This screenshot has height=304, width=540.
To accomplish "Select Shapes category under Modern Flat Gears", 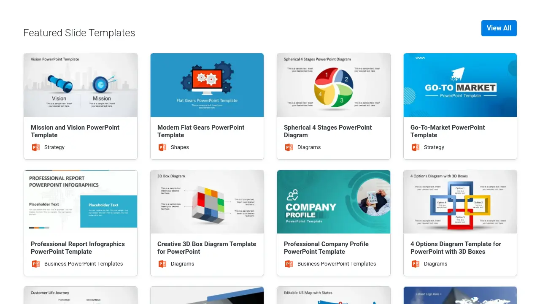I will coord(180,147).
